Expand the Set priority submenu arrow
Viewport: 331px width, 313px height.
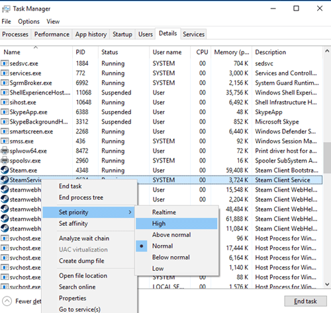[x=130, y=212]
